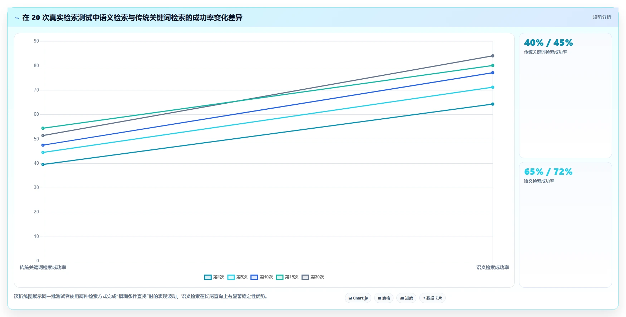This screenshot has width=626, height=317.
Task: Click 第10次 data point at semantic end
Action: pos(493,73)
